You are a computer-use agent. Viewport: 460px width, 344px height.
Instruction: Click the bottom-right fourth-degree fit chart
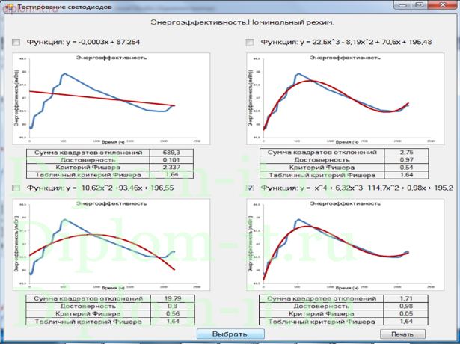344,244
